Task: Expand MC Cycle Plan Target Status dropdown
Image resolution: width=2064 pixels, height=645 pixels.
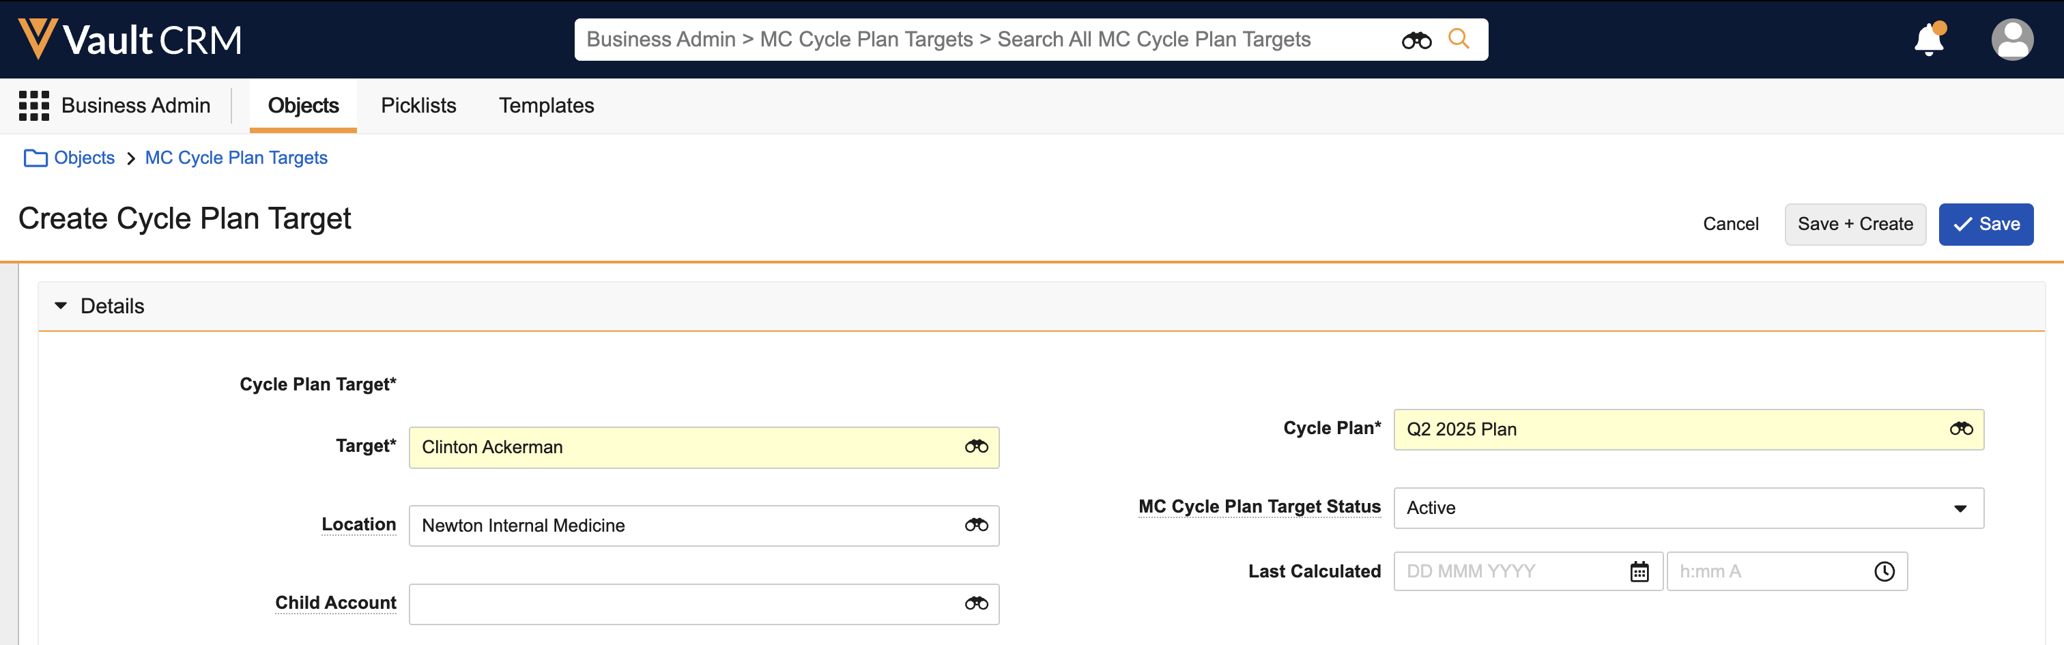Action: point(1960,508)
